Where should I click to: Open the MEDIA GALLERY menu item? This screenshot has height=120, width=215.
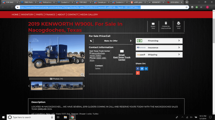coord(89,15)
